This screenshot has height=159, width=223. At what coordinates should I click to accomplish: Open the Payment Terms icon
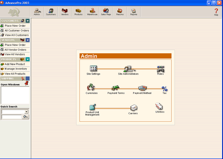[x=116, y=89]
